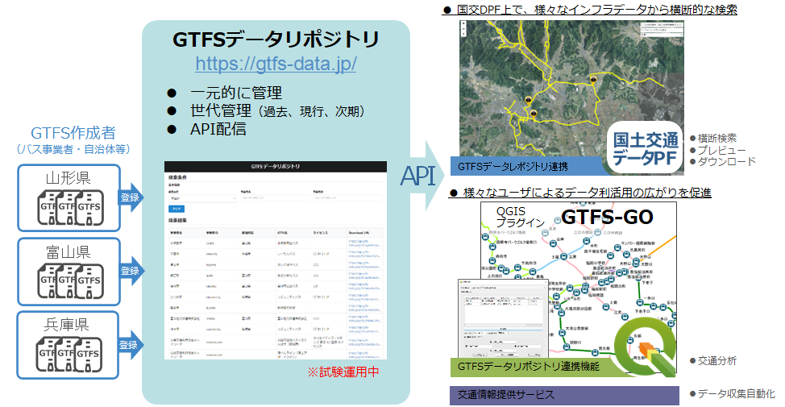Image resolution: width=785 pixels, height=407 pixels.
Task: Select the 下向田口 bus stop icon
Action: (517, 268)
